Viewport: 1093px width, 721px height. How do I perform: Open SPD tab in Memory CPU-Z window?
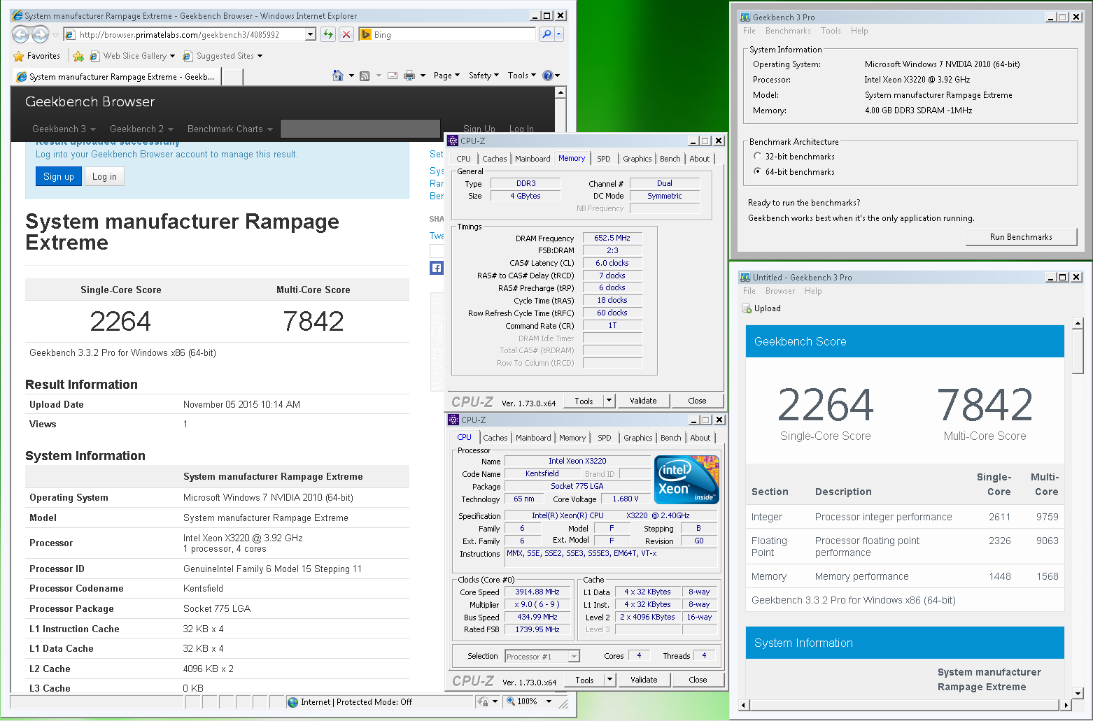[604, 159]
